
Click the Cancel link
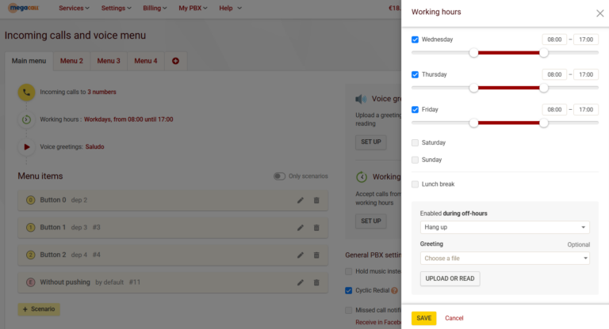(x=454, y=318)
